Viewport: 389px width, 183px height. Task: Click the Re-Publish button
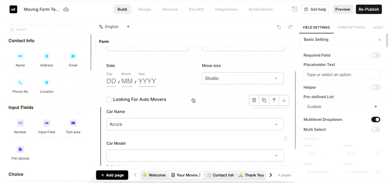[369, 9]
